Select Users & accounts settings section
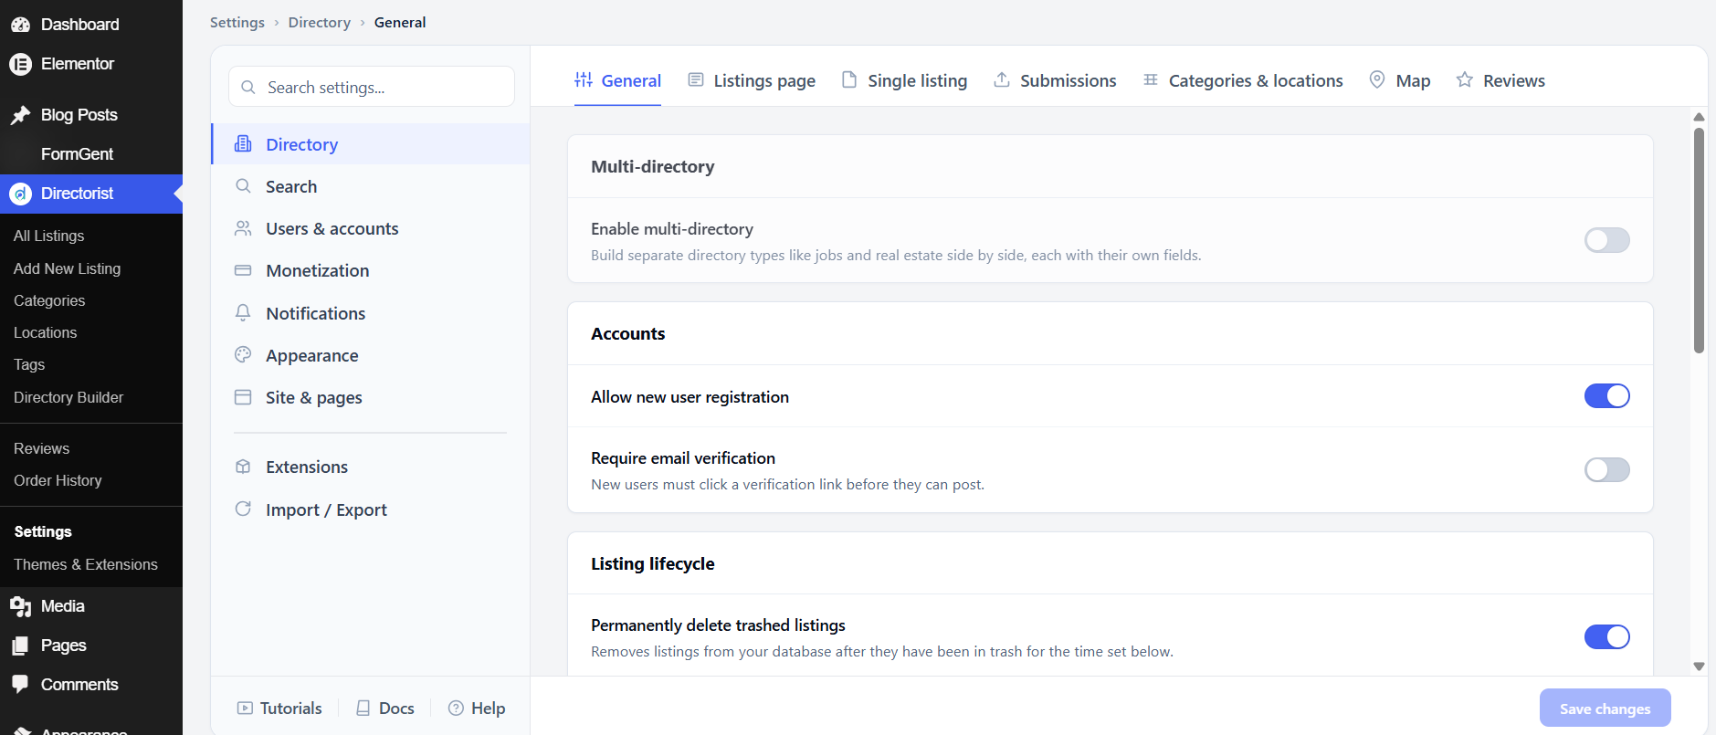This screenshot has width=1716, height=735. point(371,228)
